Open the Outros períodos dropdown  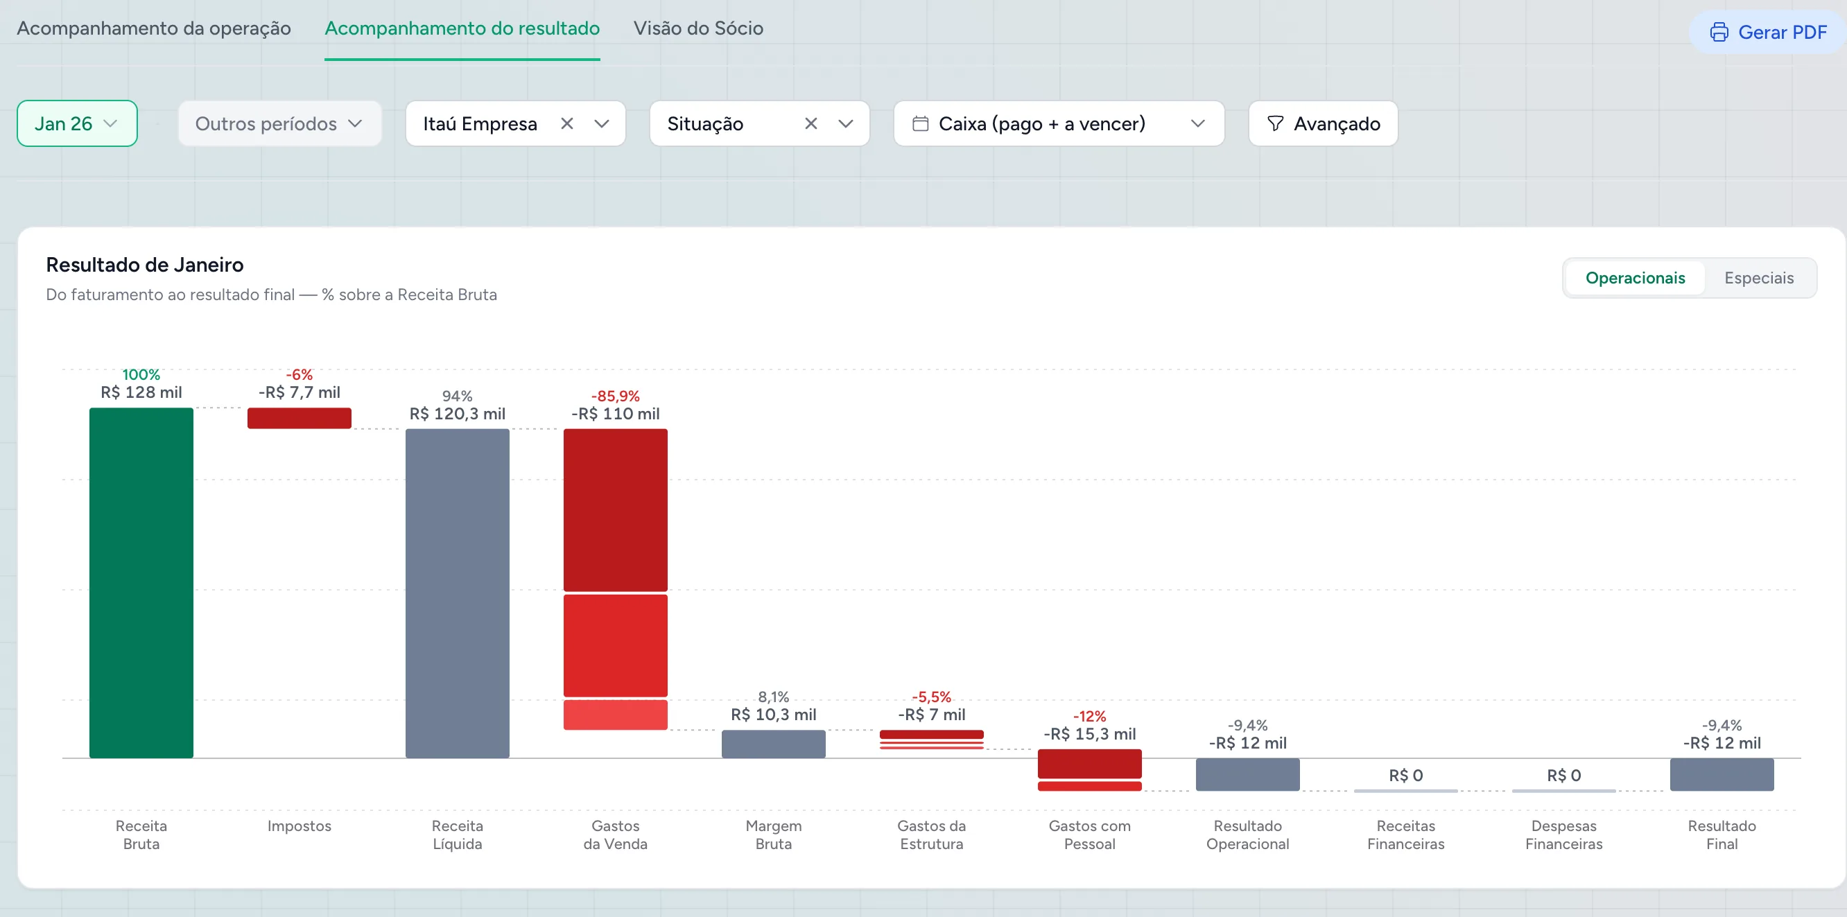coord(279,123)
